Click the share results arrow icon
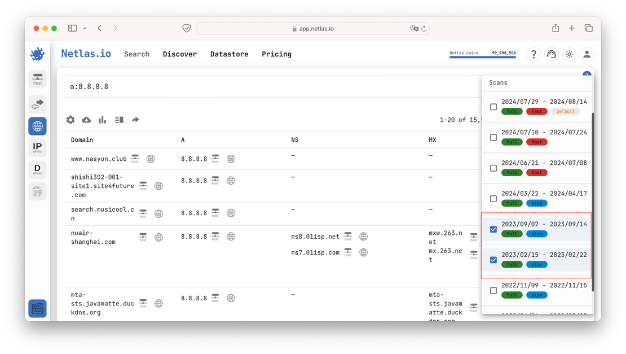The height and width of the screenshot is (354, 626). pyautogui.click(x=135, y=120)
